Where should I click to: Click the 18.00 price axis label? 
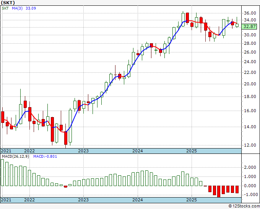(250, 96)
